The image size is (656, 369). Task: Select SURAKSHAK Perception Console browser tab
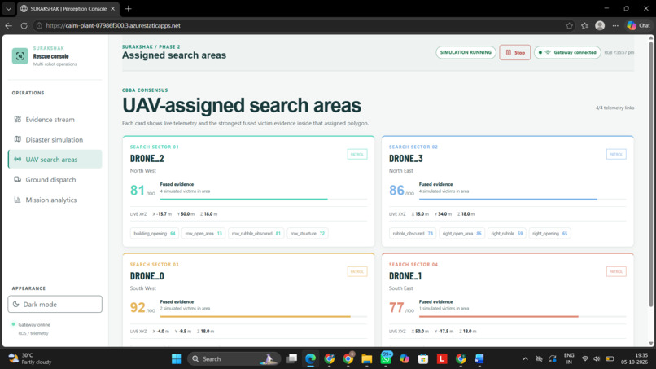[68, 8]
